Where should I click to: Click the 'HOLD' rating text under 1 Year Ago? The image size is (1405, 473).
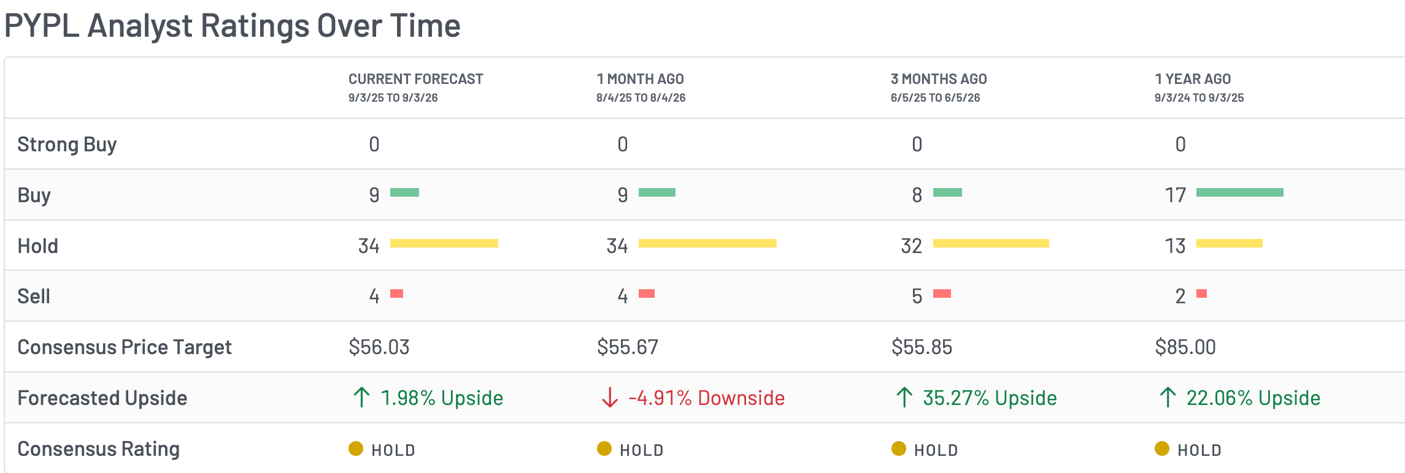pyautogui.click(x=1199, y=450)
